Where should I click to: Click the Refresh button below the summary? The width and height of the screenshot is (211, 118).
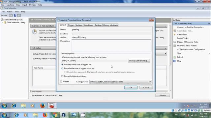pos(163,95)
